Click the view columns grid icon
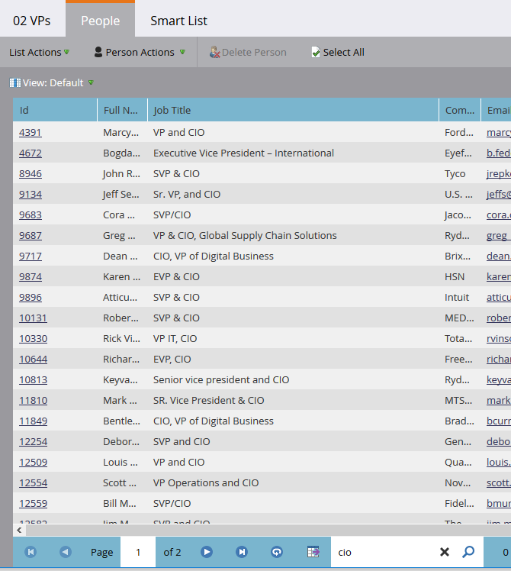Image resolution: width=511 pixels, height=571 pixels. coord(15,82)
